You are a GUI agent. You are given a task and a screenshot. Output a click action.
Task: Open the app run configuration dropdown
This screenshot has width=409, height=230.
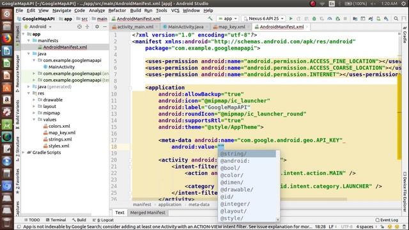[228, 19]
